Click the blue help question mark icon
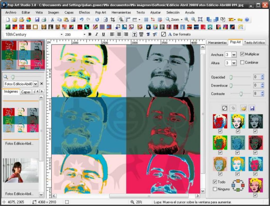270x206 pixels. [x=247, y=20]
